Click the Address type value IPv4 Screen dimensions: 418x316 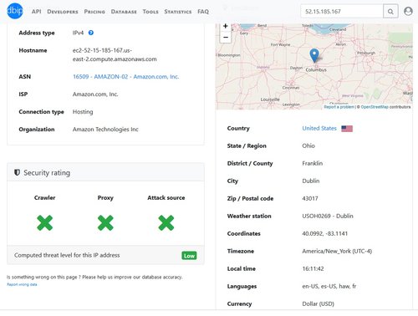tap(78, 33)
